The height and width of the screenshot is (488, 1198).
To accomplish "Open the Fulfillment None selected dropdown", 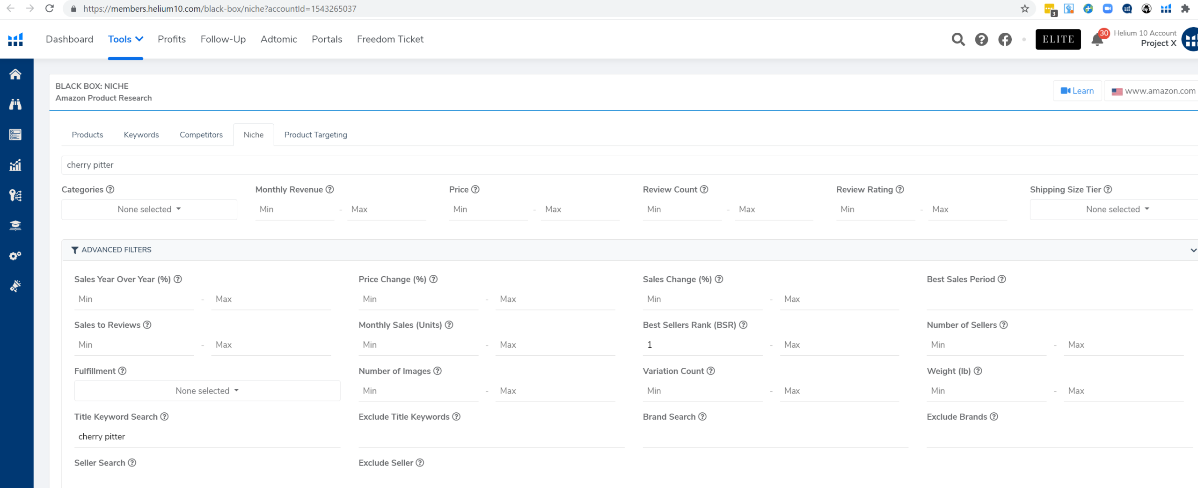I will (x=207, y=391).
